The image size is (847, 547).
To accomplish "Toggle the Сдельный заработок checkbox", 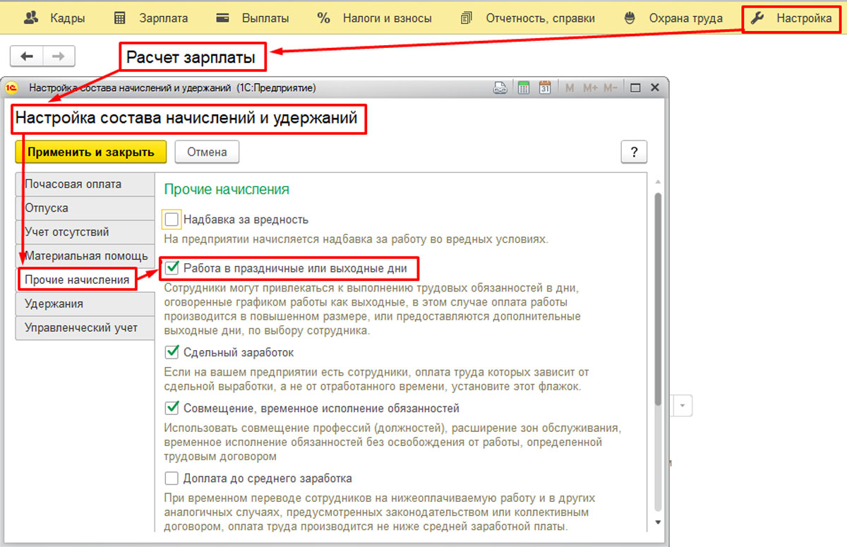I will (172, 351).
